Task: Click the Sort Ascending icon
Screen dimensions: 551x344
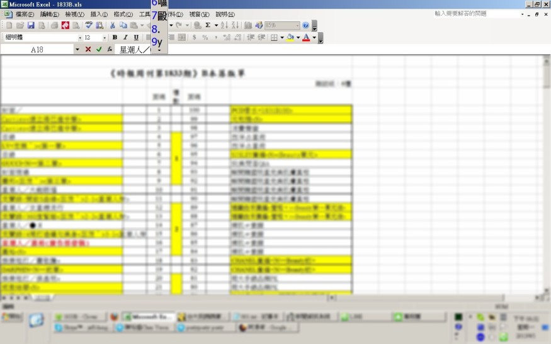Action: coord(225,26)
